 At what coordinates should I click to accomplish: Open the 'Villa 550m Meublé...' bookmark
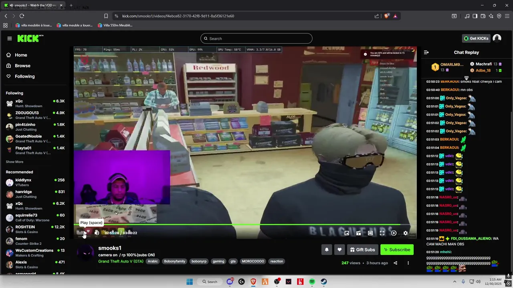click(115, 25)
